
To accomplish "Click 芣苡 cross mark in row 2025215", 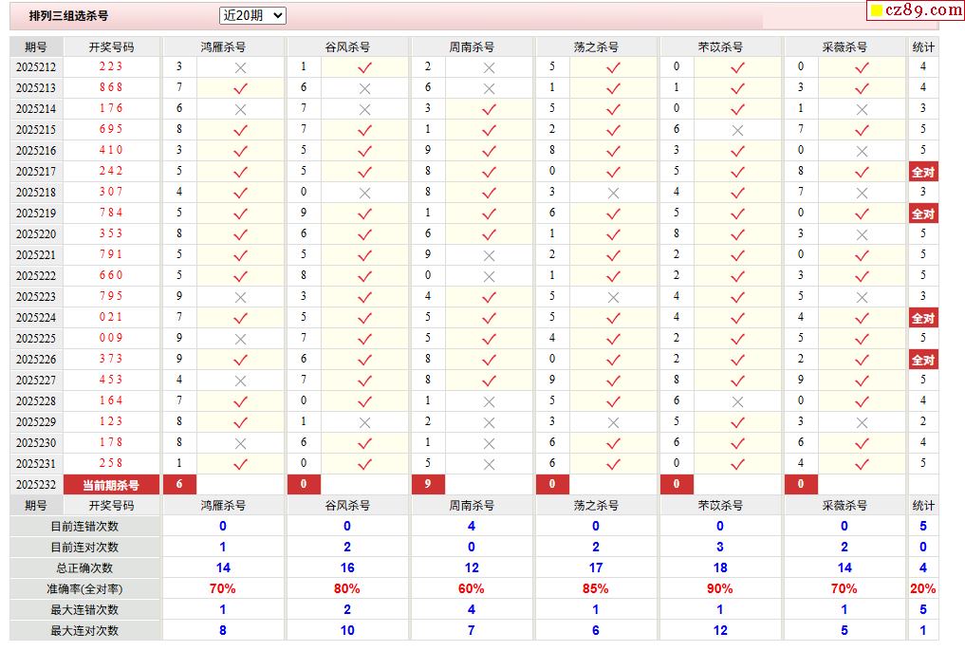I will pos(738,130).
